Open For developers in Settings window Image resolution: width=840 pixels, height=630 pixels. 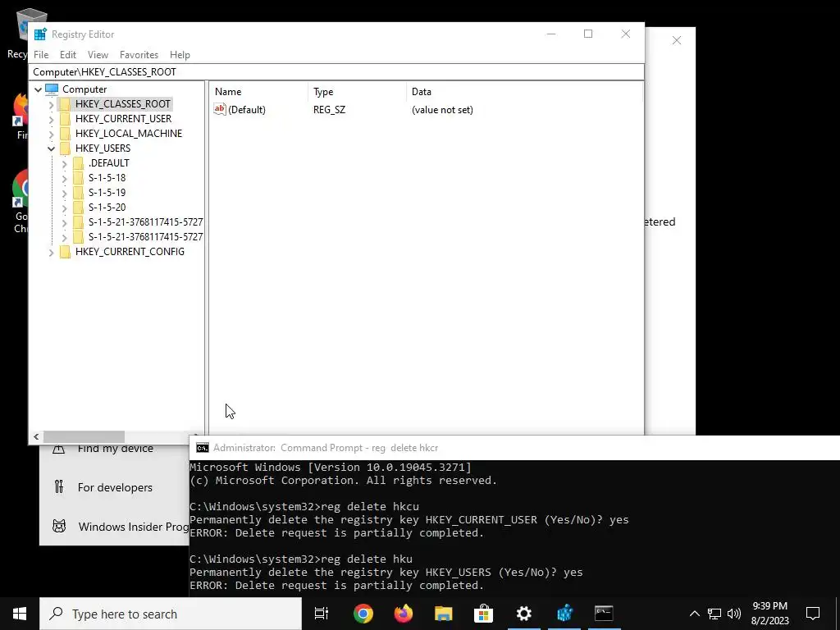115,487
